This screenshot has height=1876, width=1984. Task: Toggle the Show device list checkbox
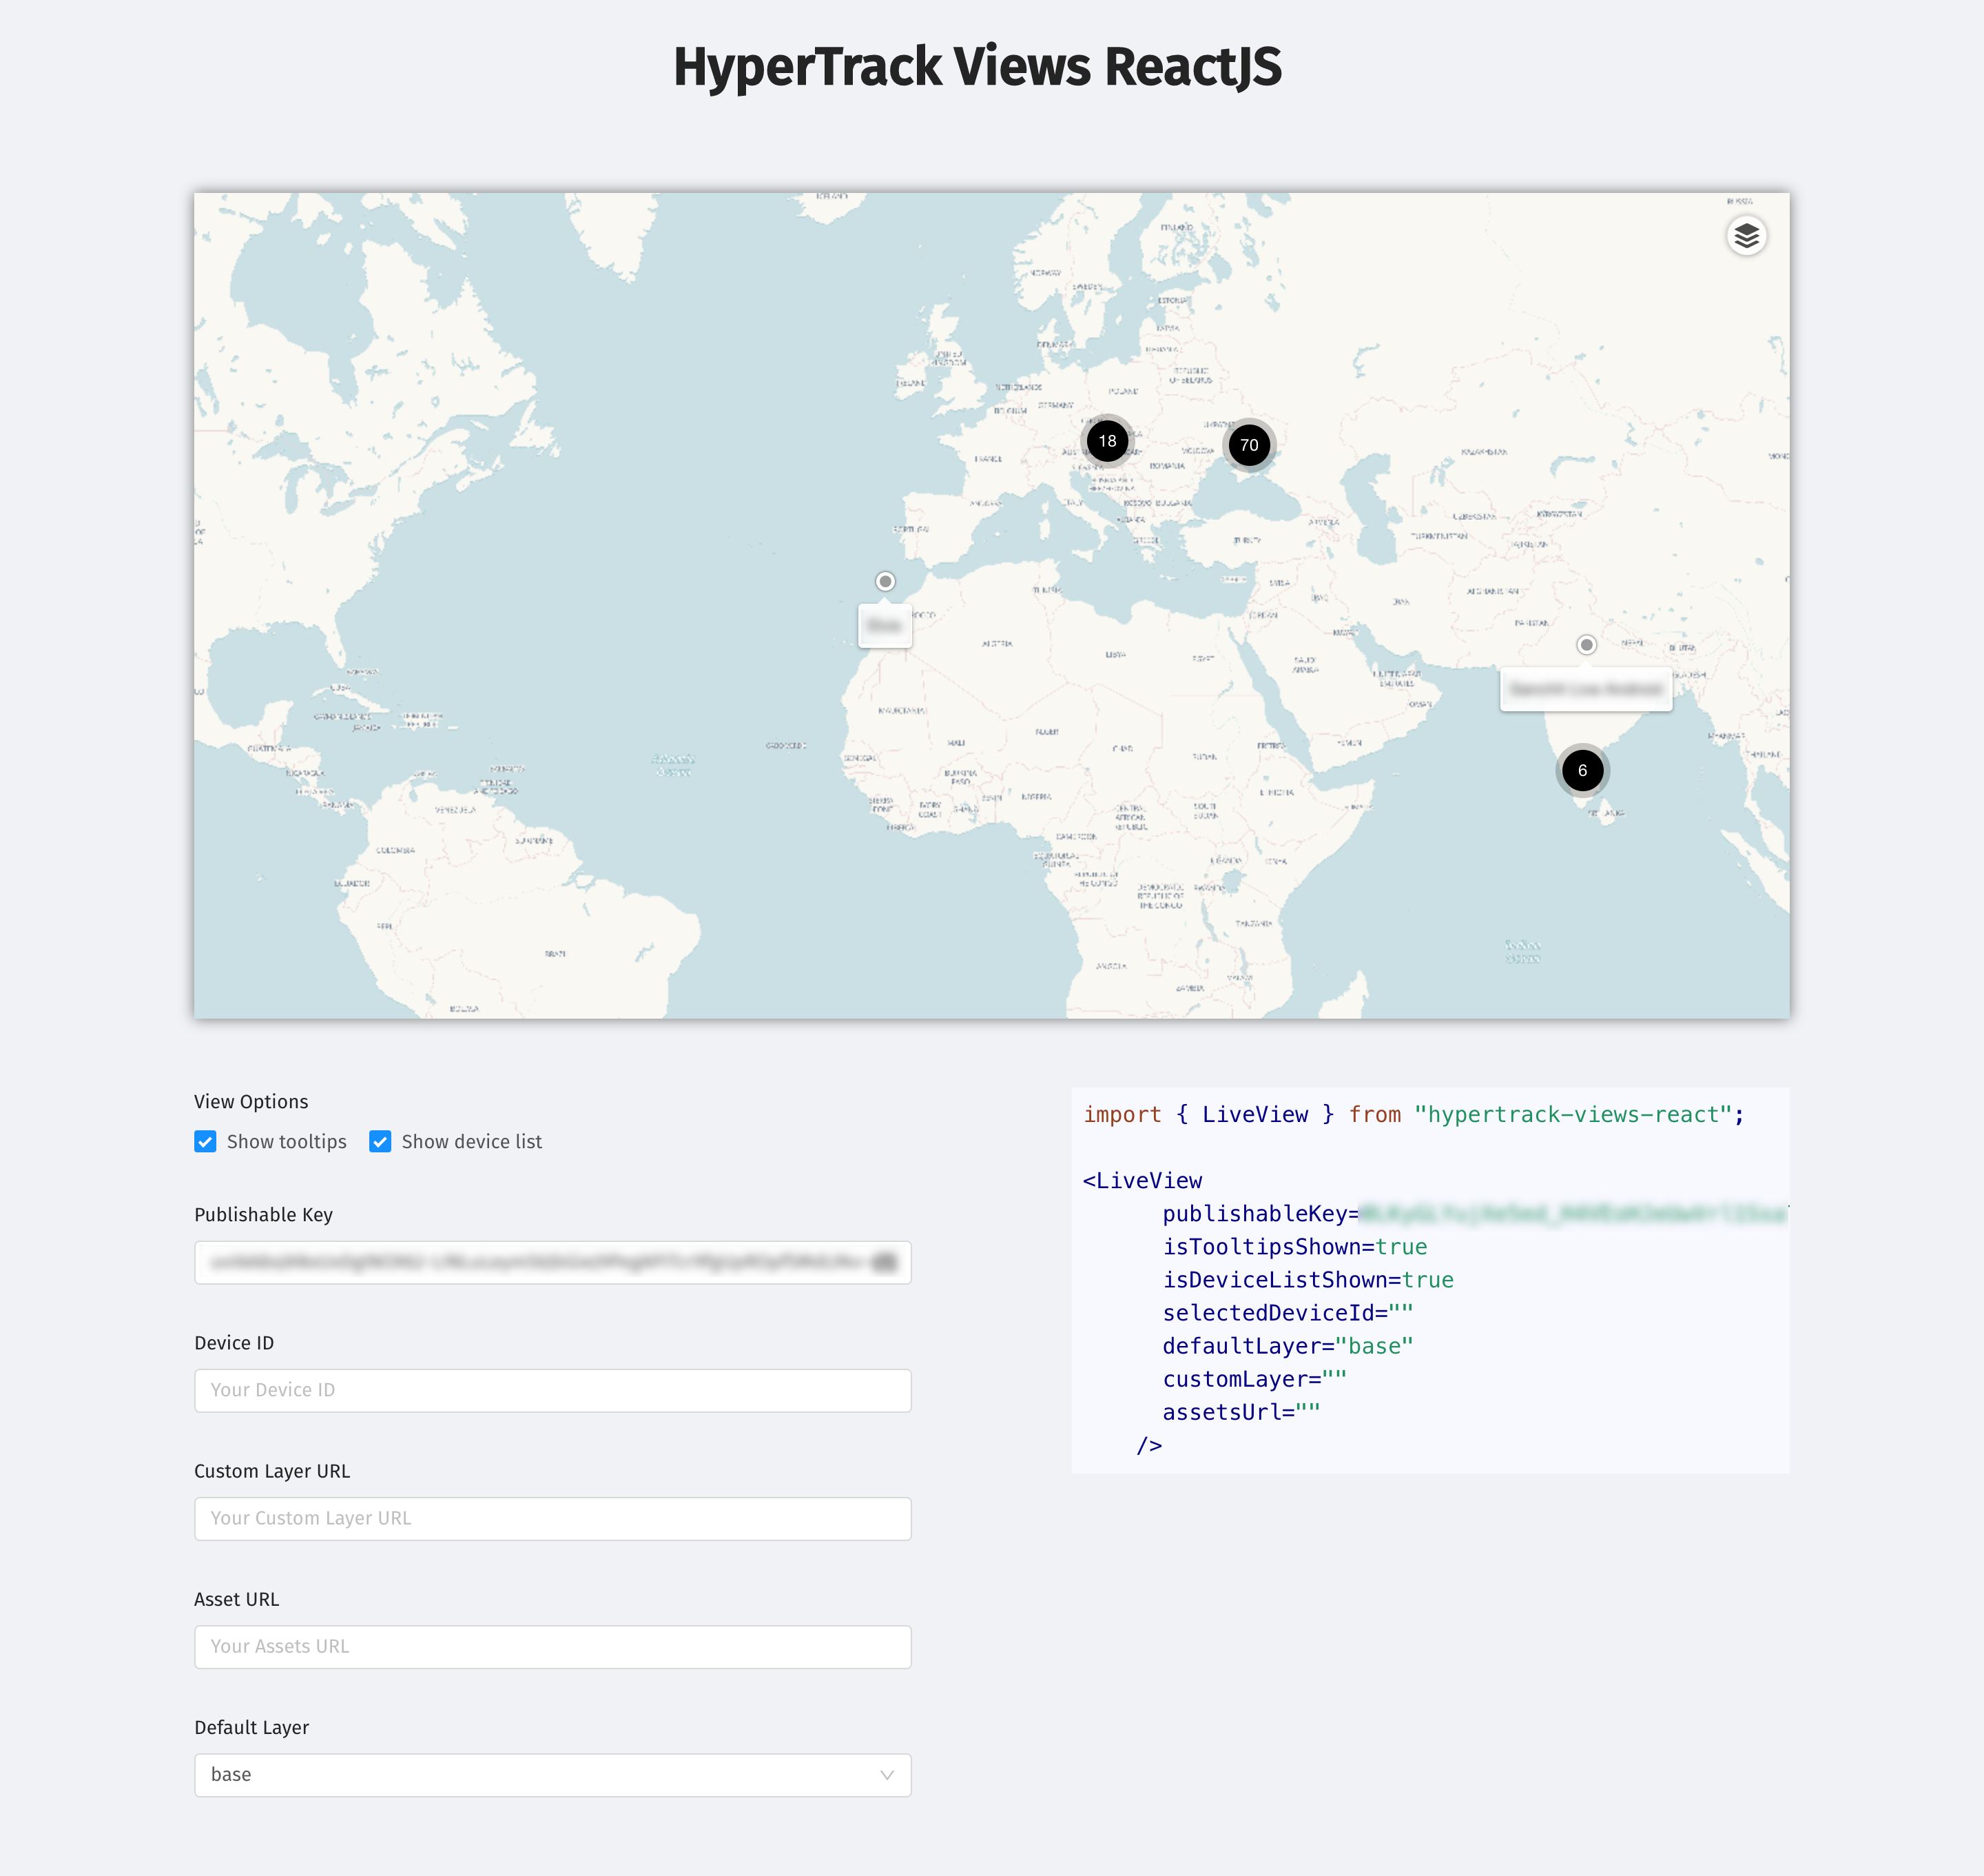[x=380, y=1142]
